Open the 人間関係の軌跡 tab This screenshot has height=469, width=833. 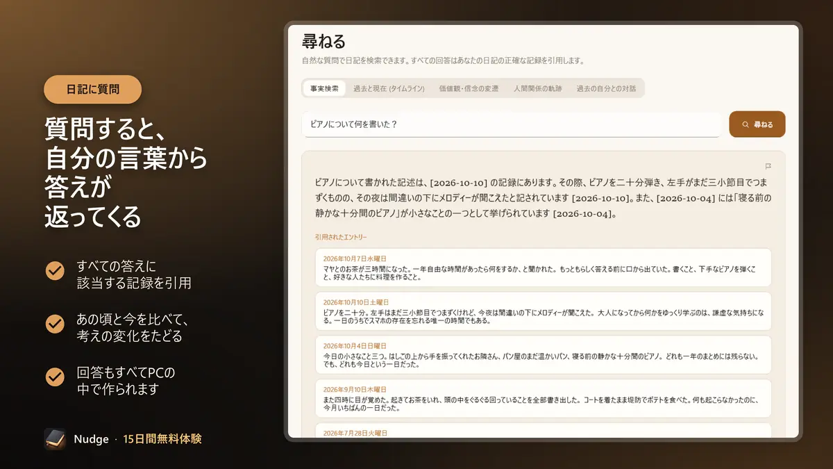click(x=538, y=88)
